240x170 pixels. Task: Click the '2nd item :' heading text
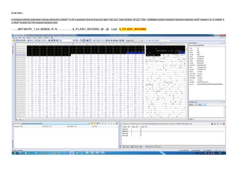[x=17, y=13]
